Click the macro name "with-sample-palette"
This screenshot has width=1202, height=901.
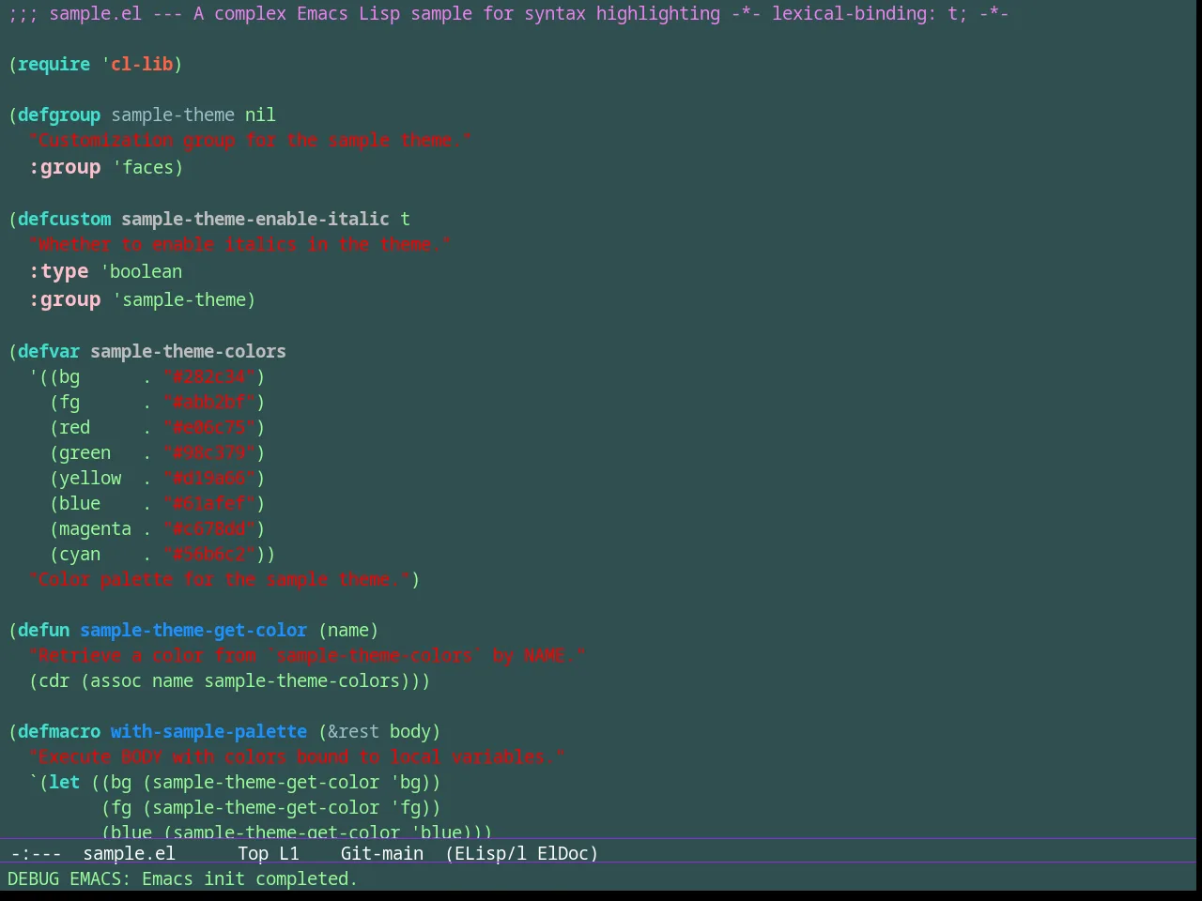point(208,732)
